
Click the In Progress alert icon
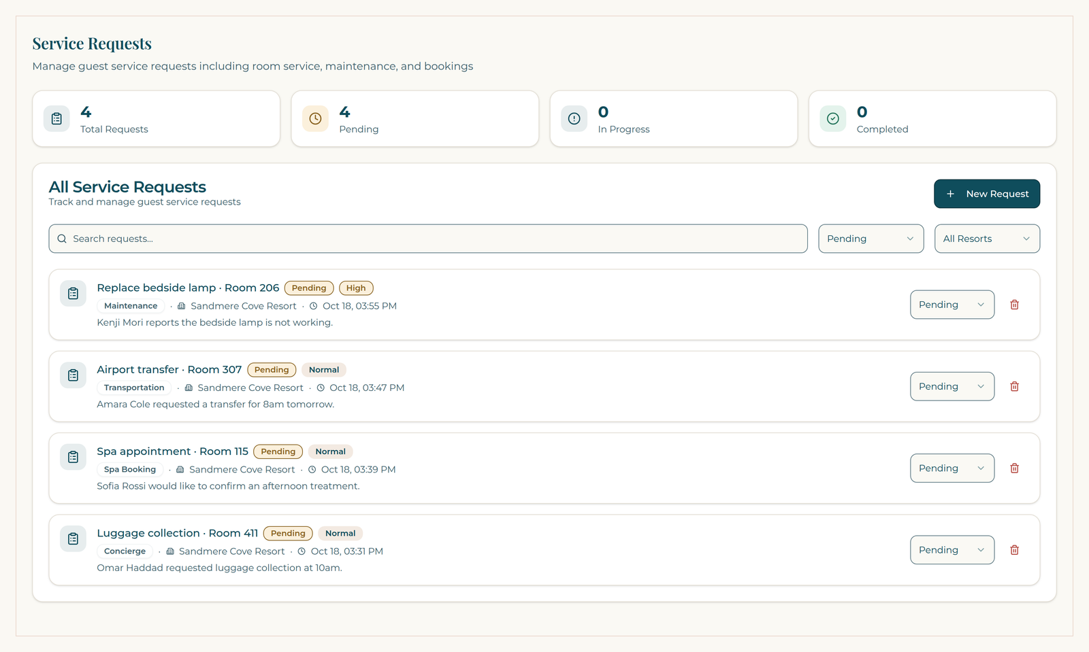click(574, 118)
